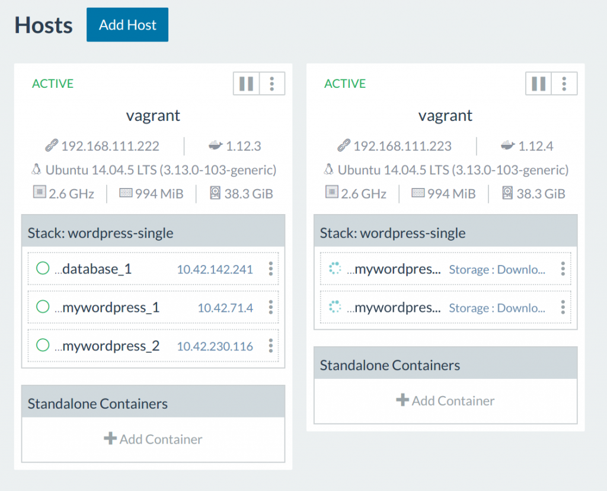Click the IP address 10.42.230.116
607x491 pixels.
(215, 346)
